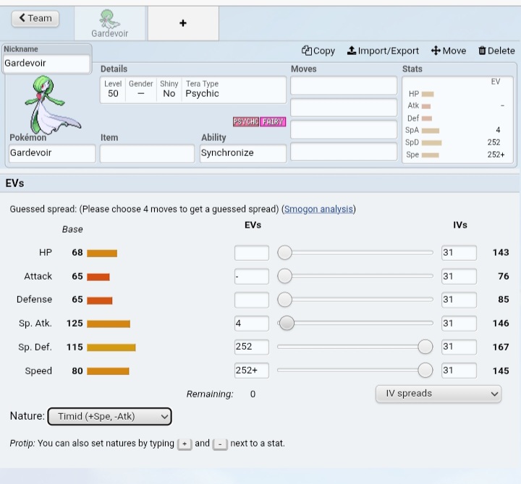The width and height of the screenshot is (521, 484).
Task: Toggle the Shiny setting showing No
Action: 169,90
